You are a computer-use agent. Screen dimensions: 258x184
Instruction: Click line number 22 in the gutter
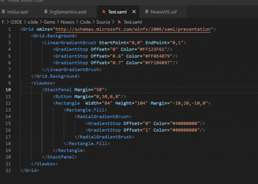click(8, 170)
